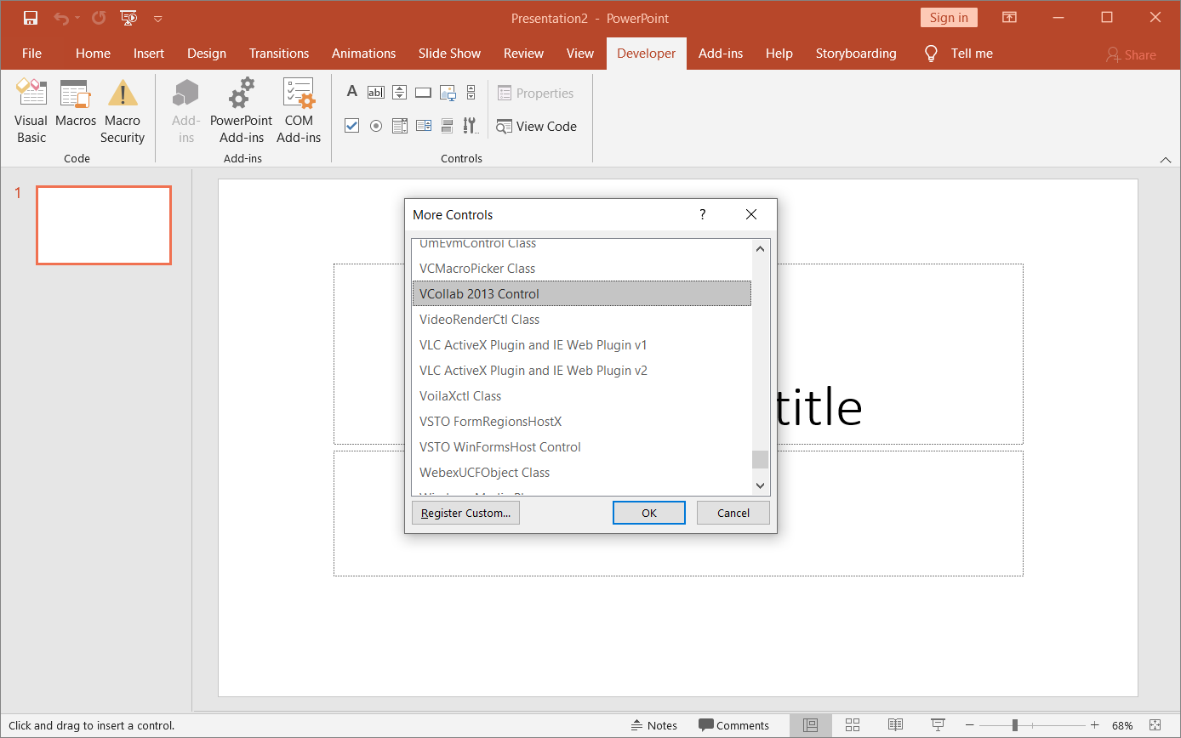Click the Redo/Repeat icon

[99, 18]
